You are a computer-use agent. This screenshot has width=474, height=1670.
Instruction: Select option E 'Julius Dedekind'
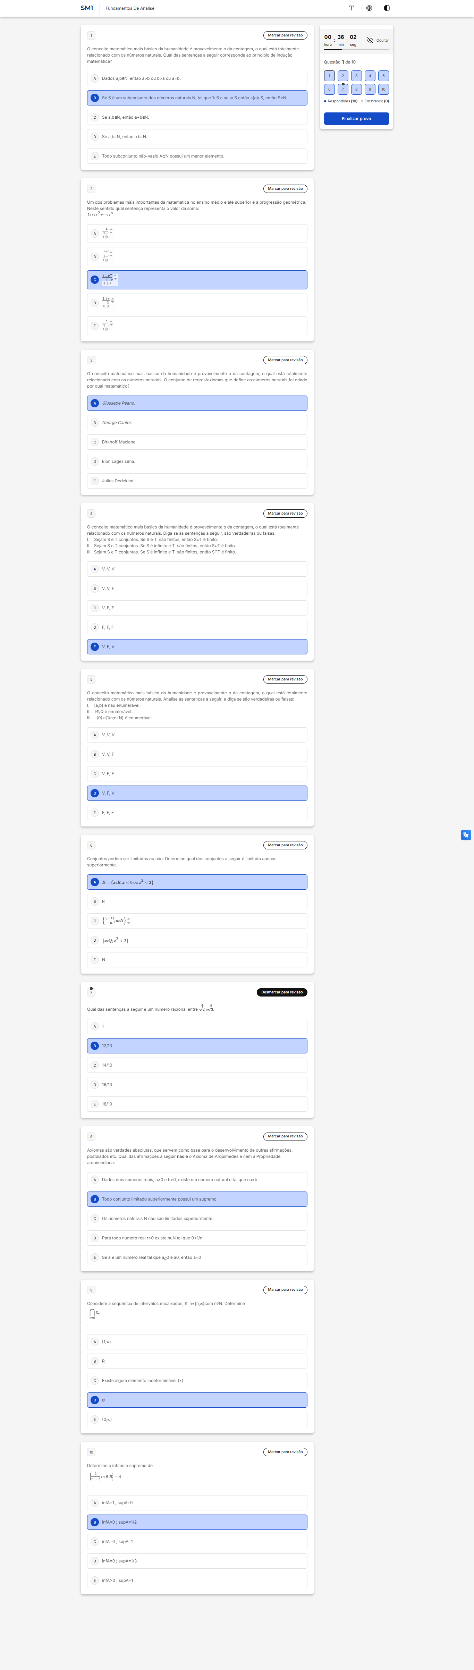(197, 481)
